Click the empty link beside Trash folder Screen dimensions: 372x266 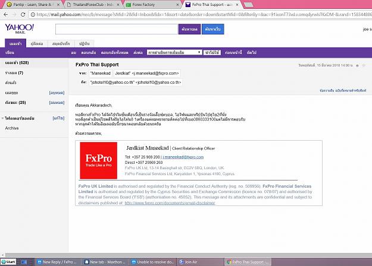point(57,103)
